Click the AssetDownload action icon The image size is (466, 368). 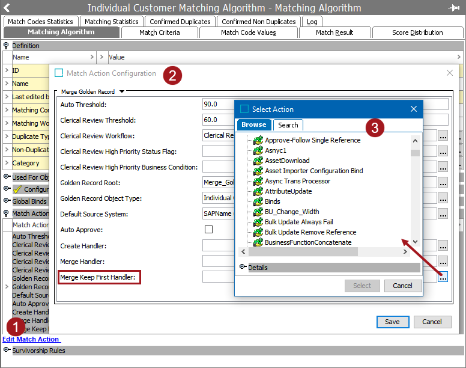258,161
